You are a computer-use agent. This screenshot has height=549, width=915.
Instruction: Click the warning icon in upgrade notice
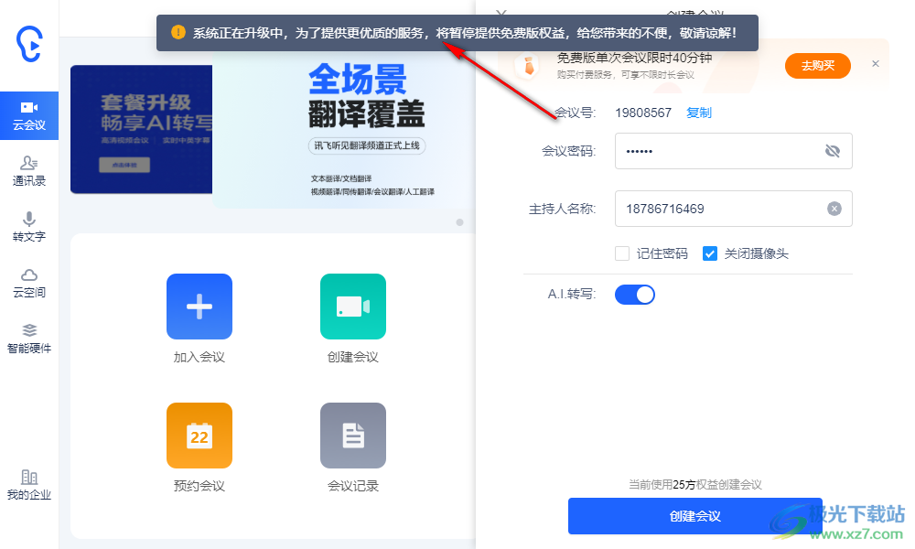178,32
